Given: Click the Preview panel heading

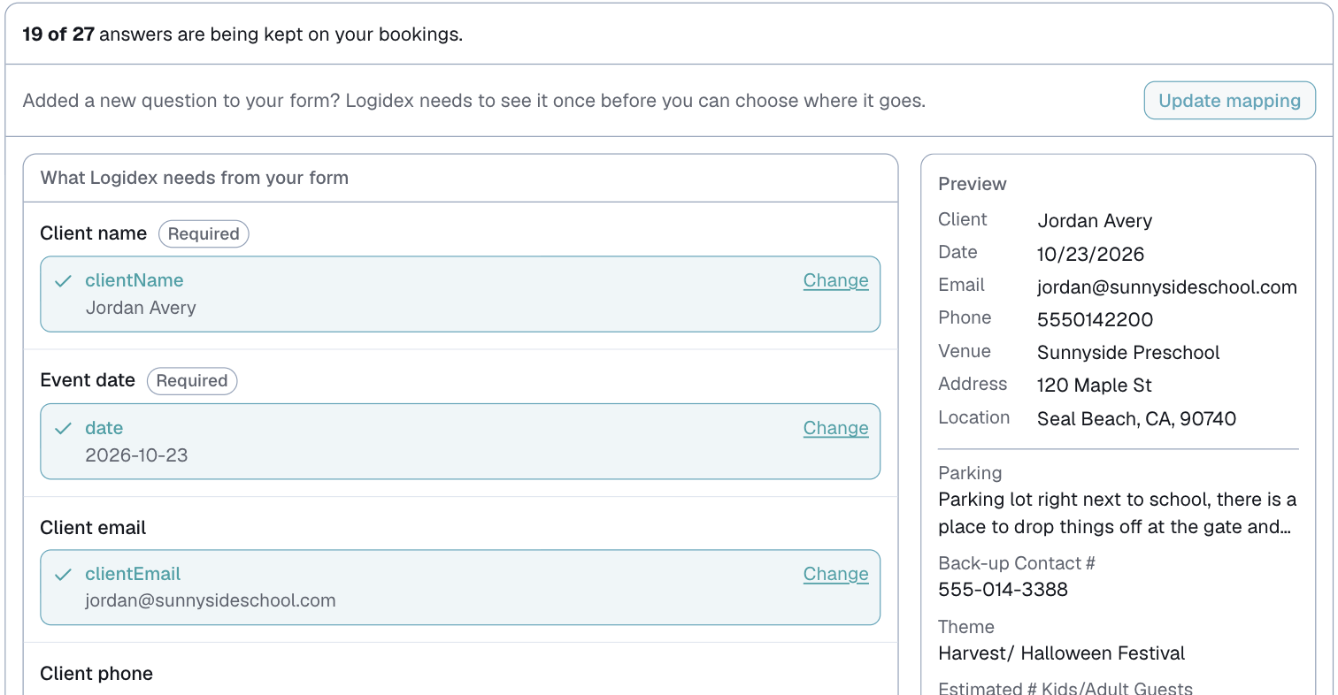Looking at the screenshot, I should (973, 184).
